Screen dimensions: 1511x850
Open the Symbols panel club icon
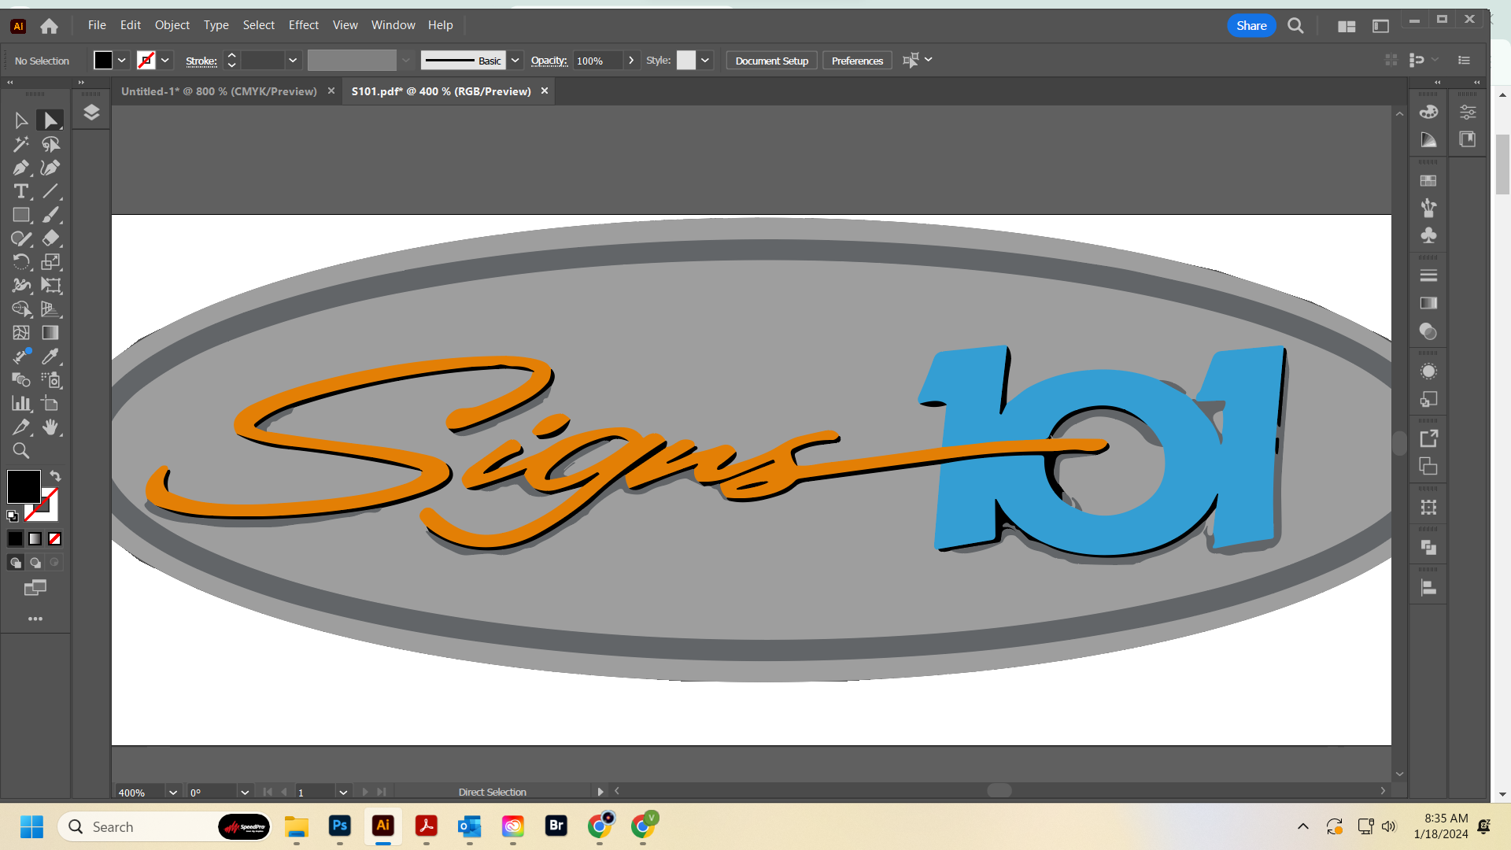1428,235
